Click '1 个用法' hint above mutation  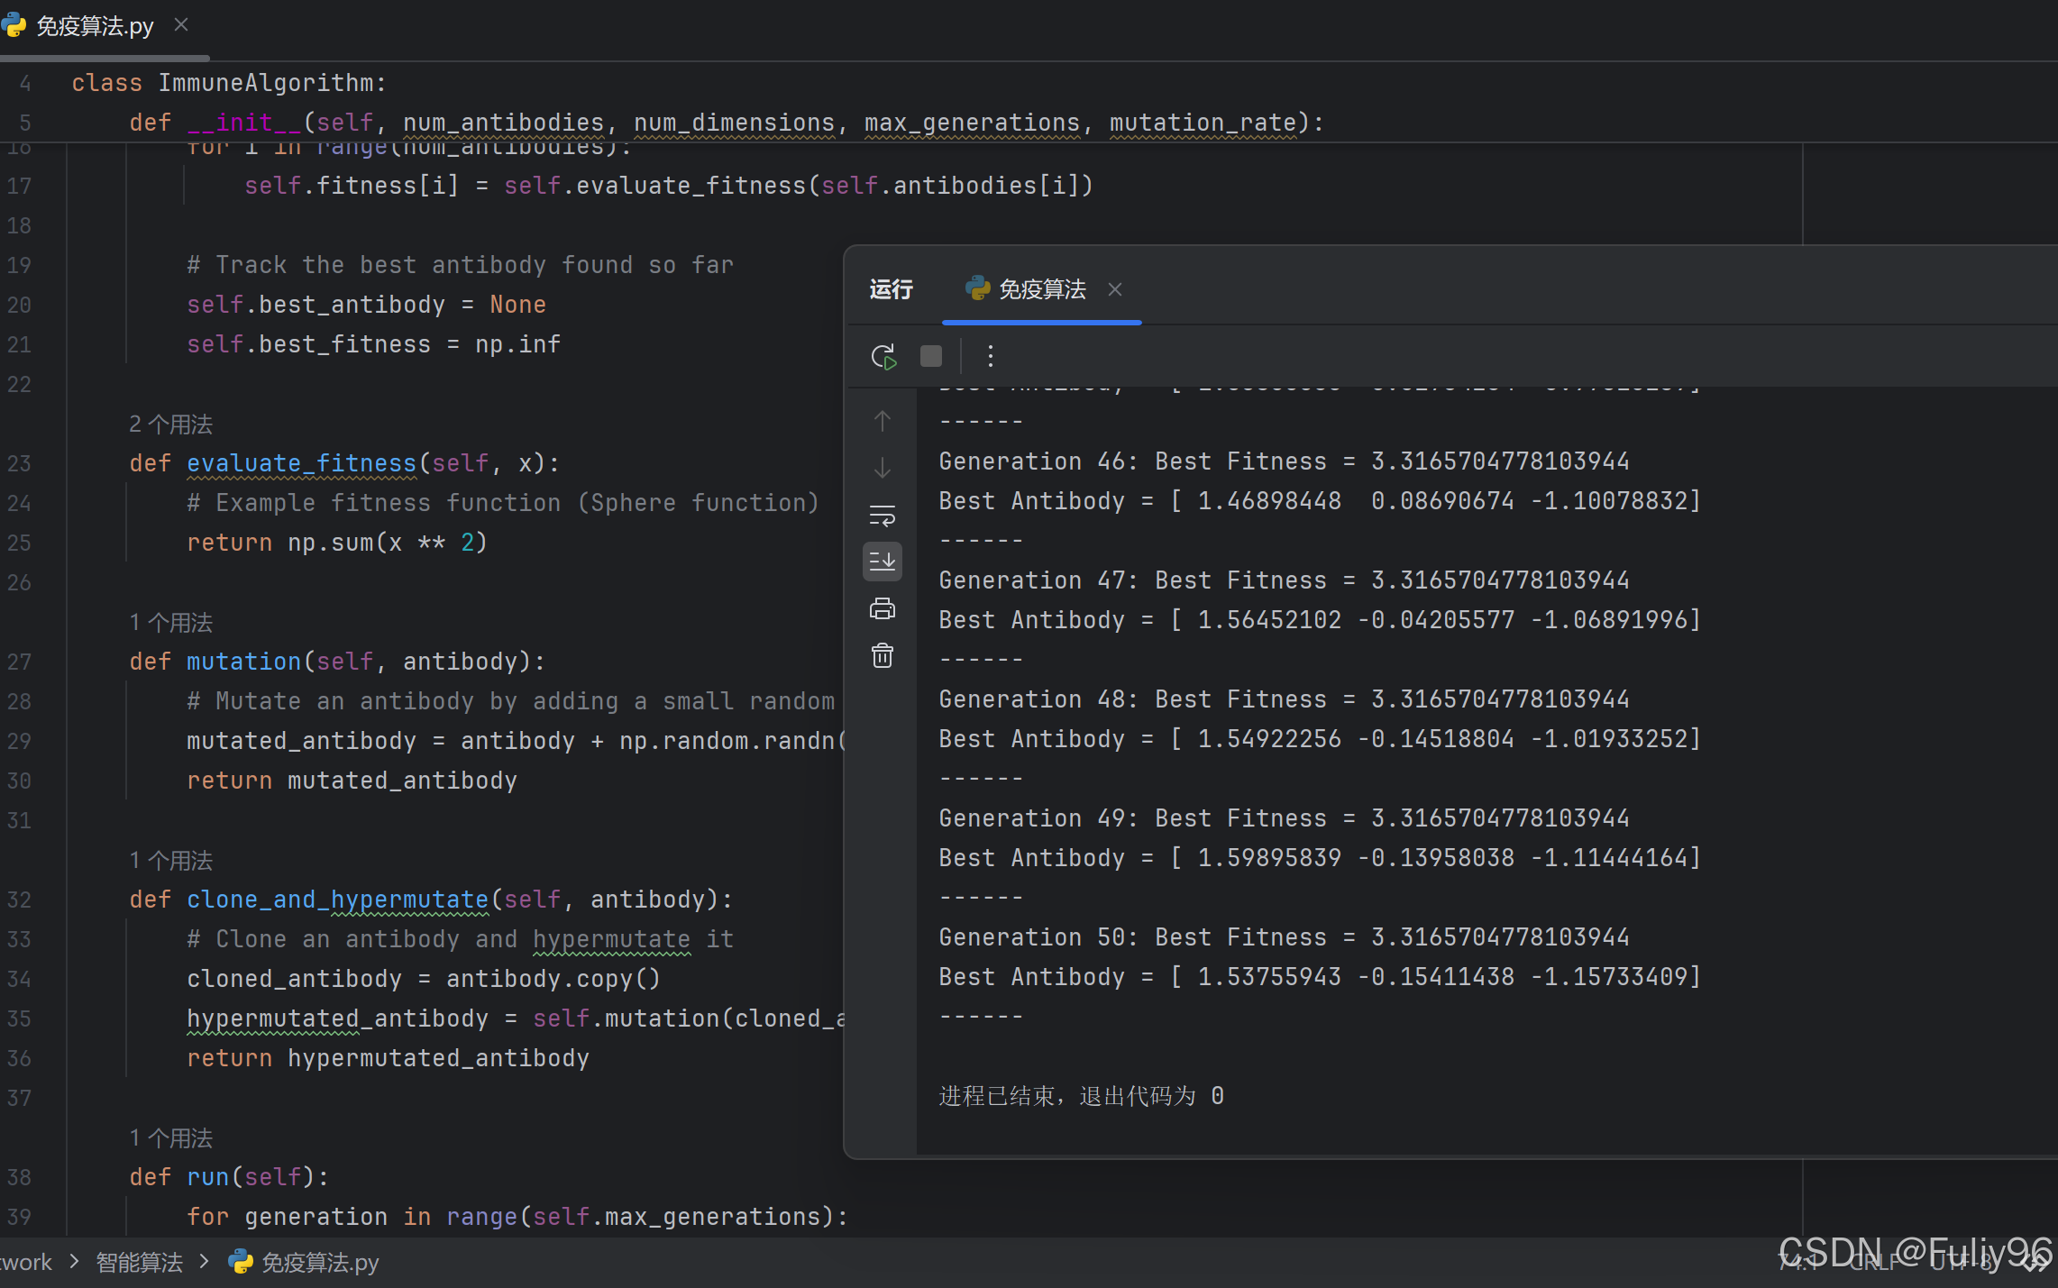171,622
